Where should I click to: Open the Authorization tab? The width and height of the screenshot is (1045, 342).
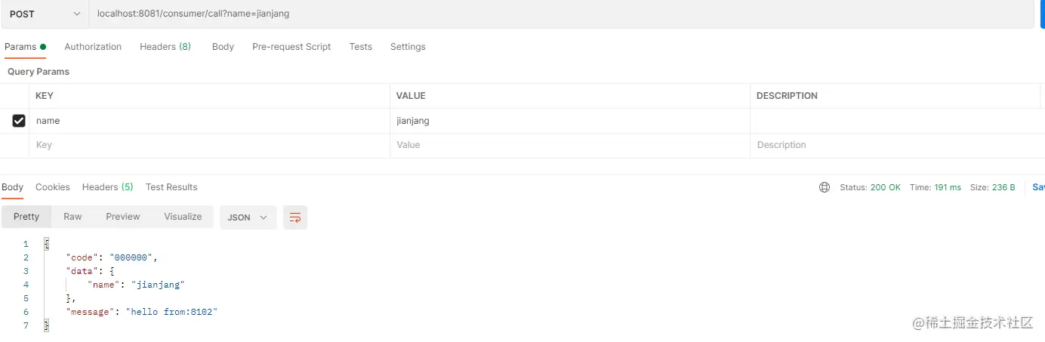(93, 47)
